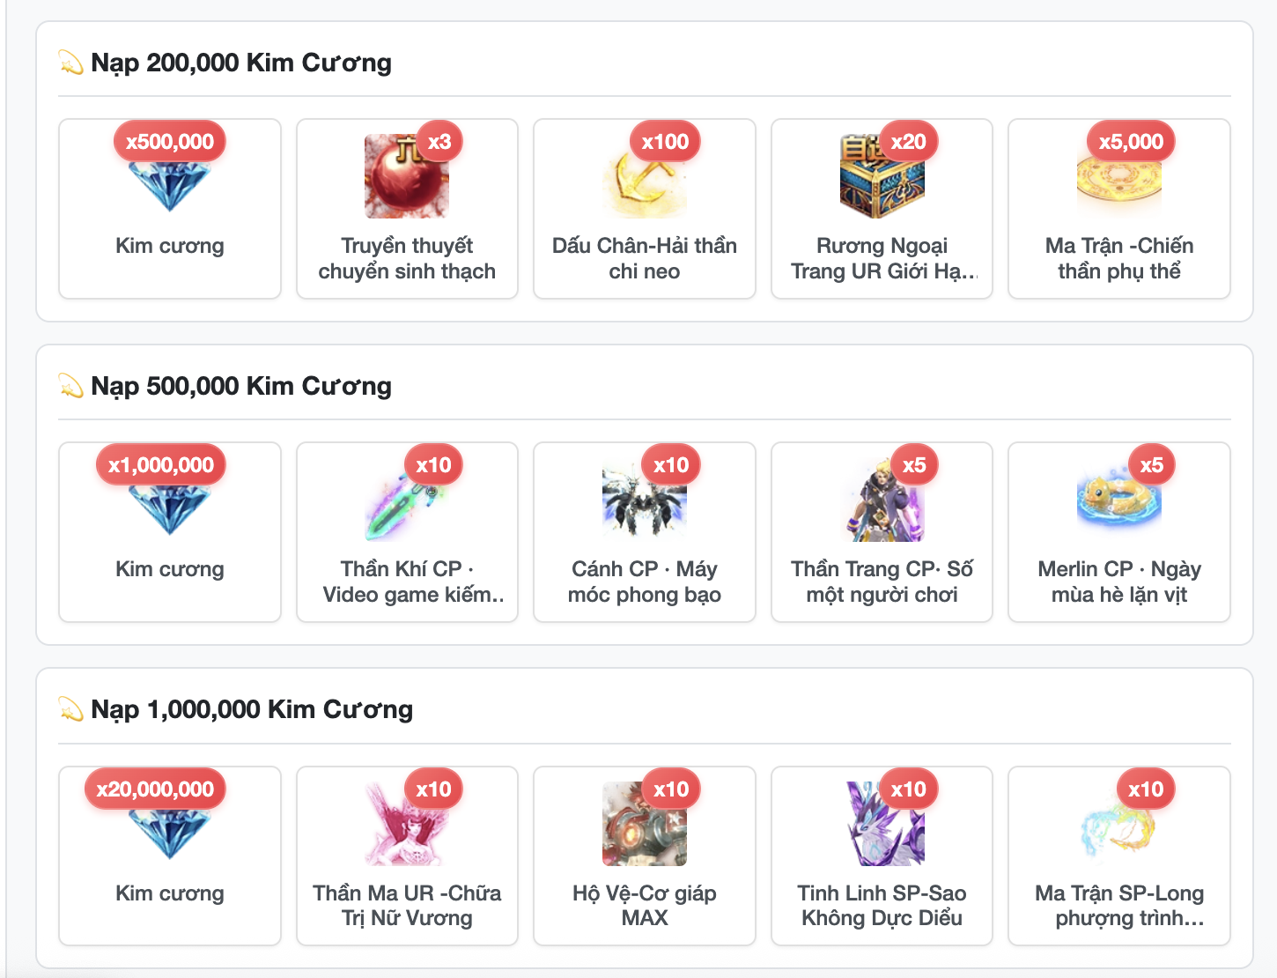This screenshot has height=978, width=1277.
Task: Click the x500,000 diamond quantity badge
Action: (x=170, y=142)
